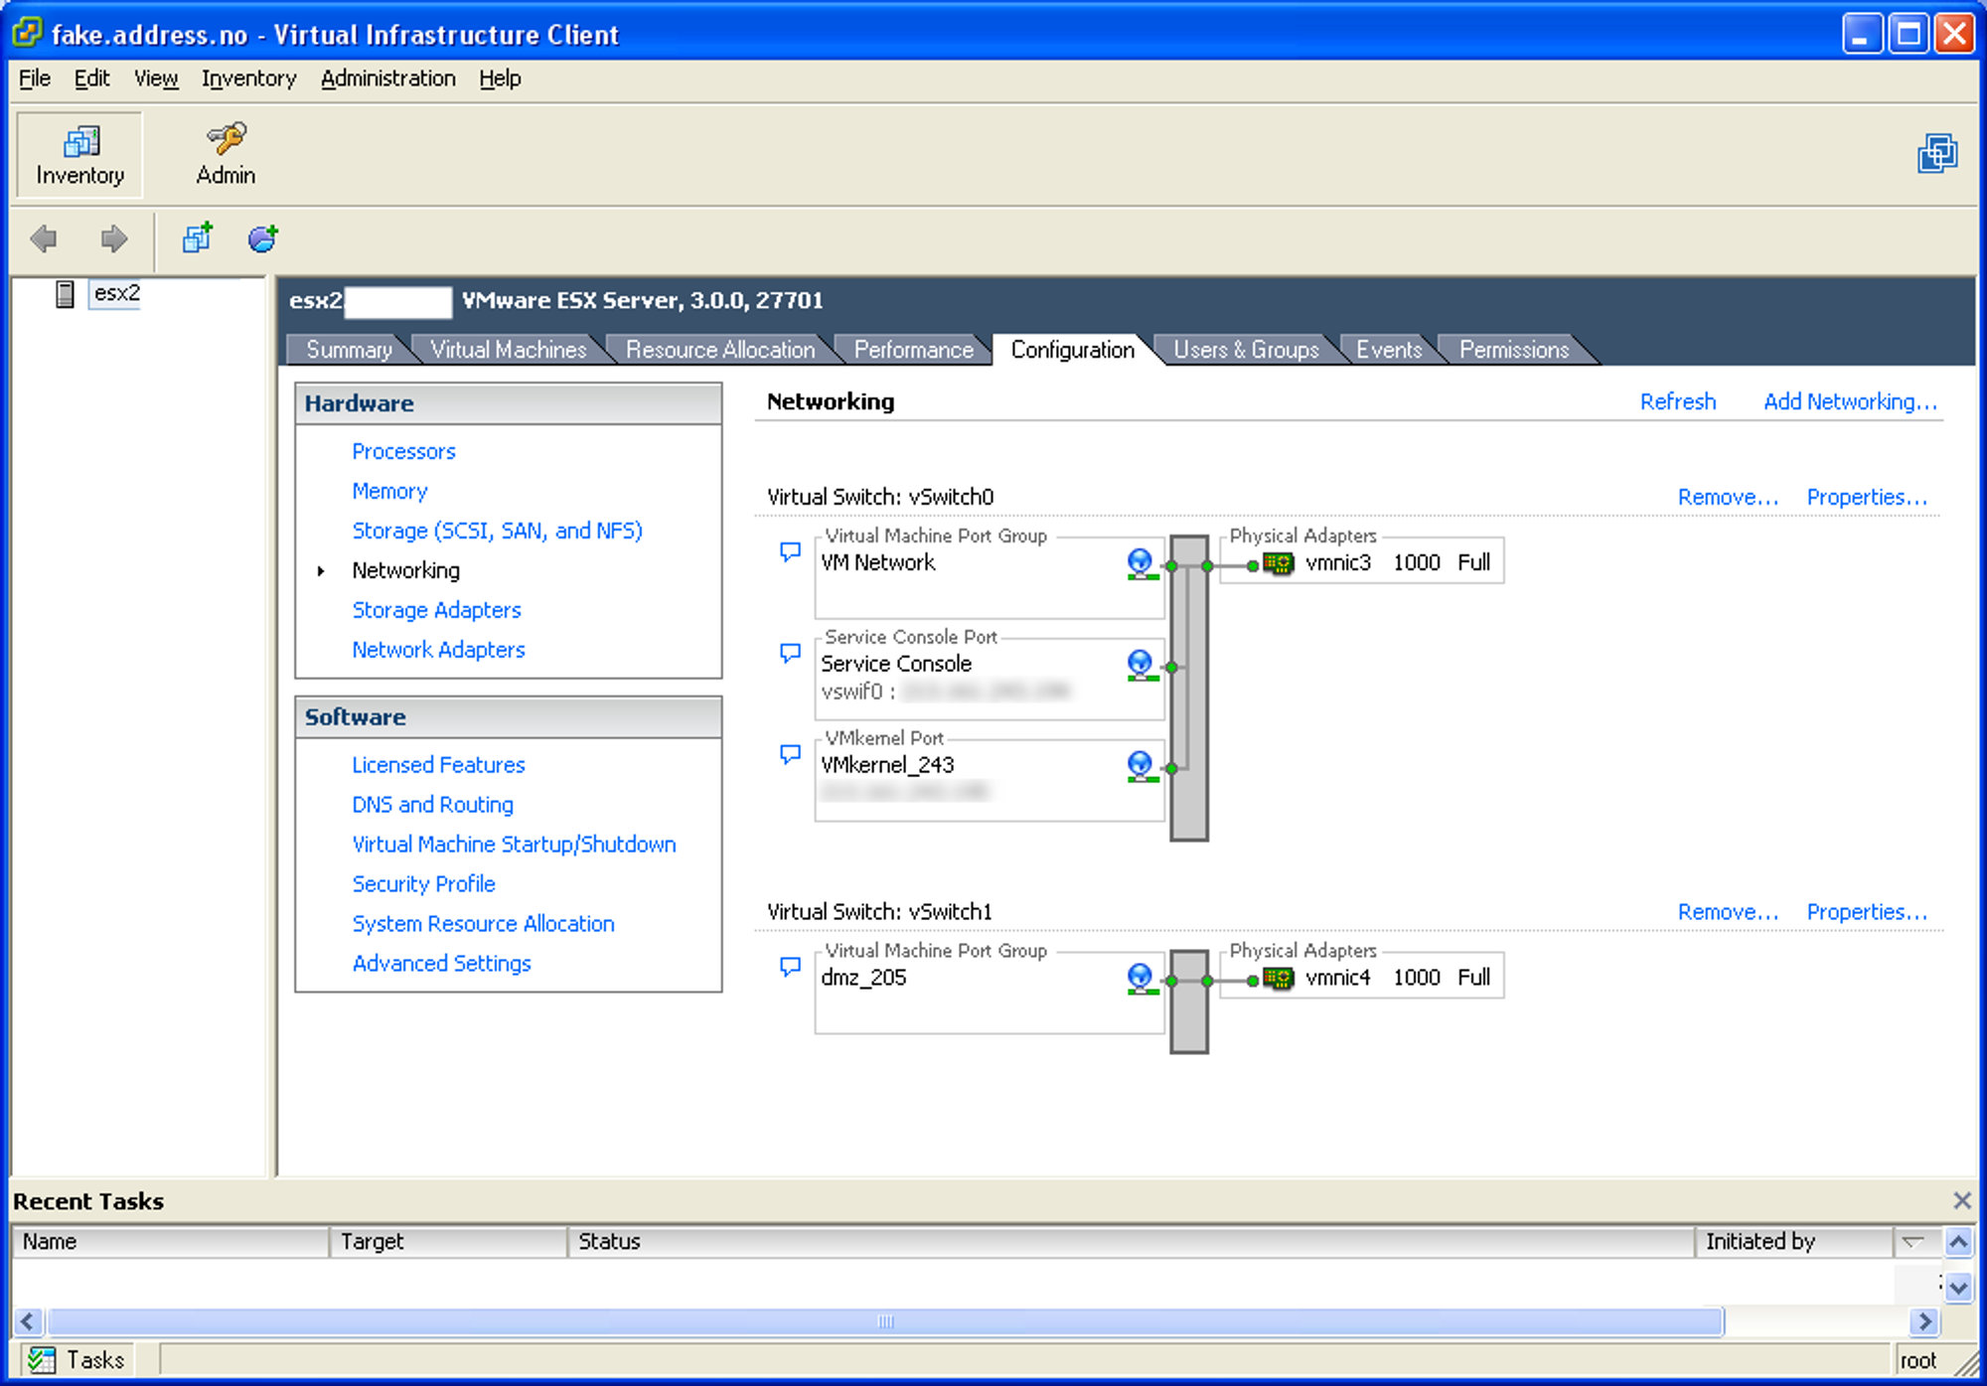This screenshot has height=1386, width=1987.
Task: Open Advanced Settings link
Action: [x=441, y=964]
